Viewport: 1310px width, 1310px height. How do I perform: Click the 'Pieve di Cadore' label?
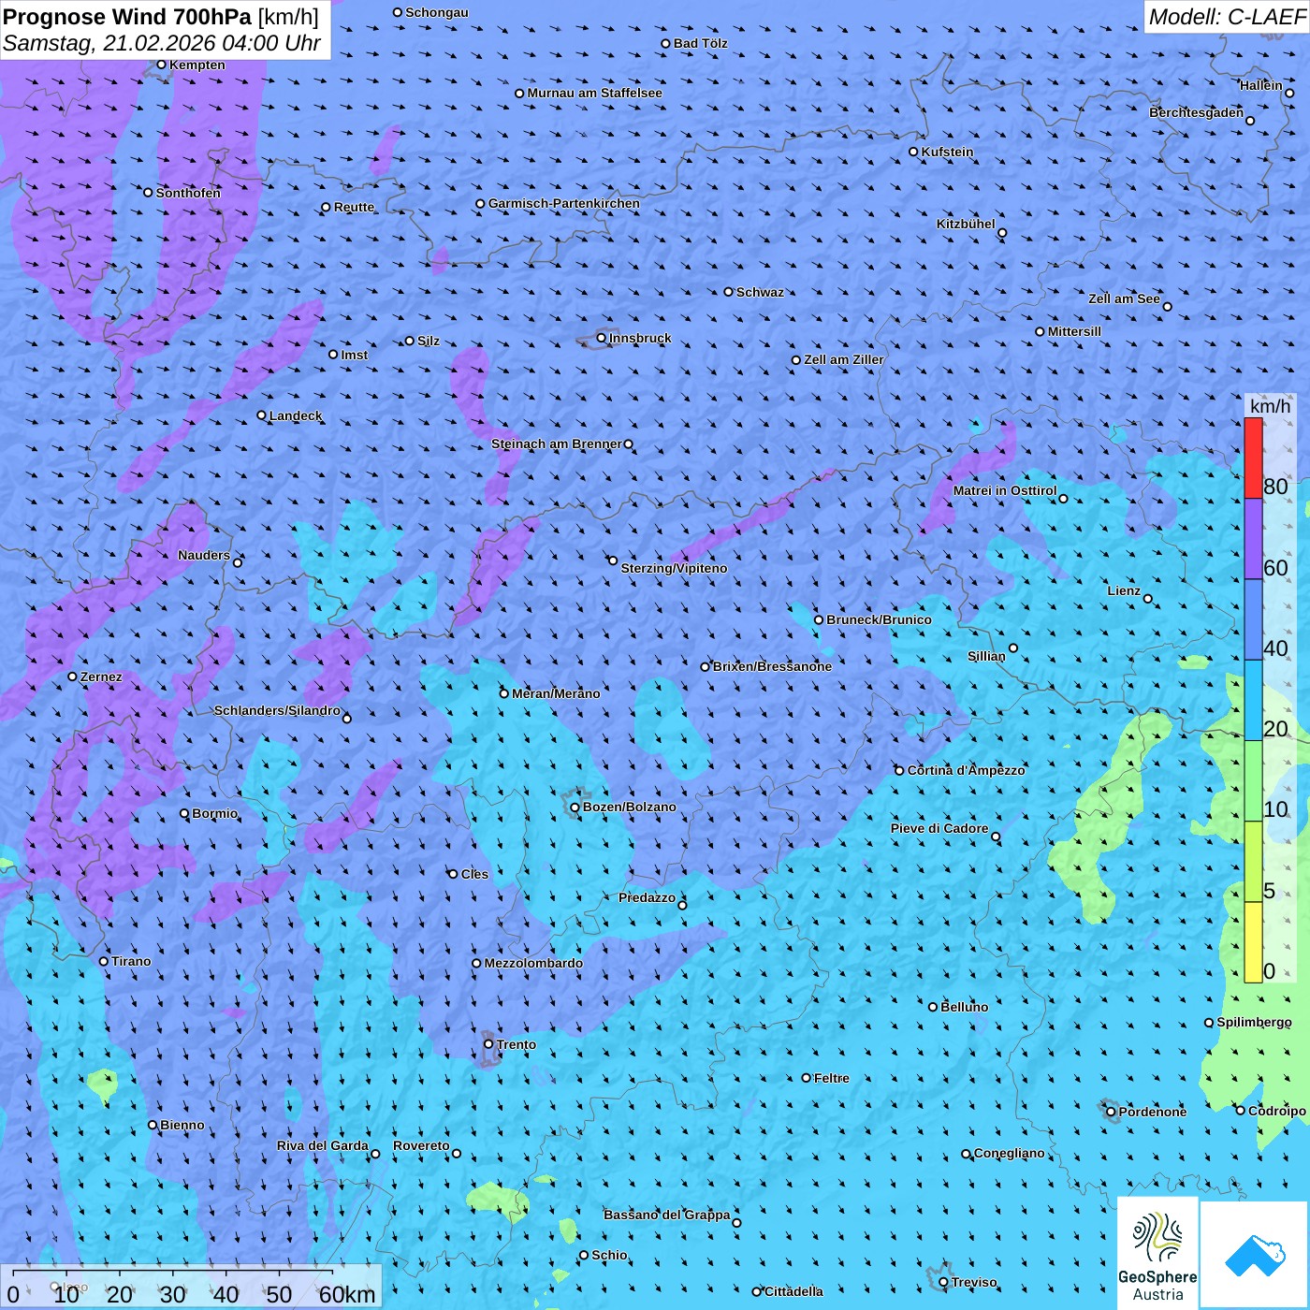click(939, 828)
